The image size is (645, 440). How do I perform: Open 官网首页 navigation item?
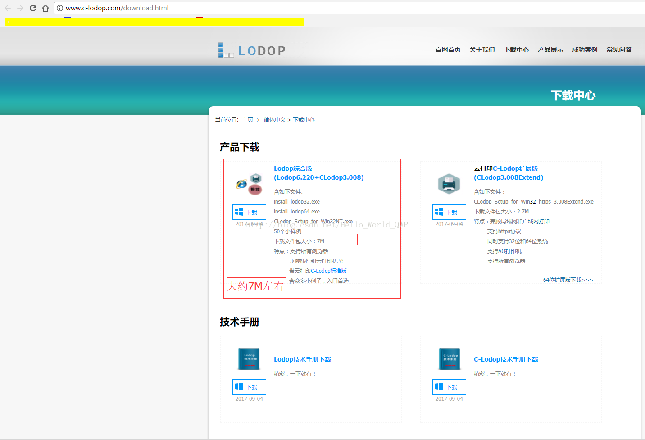click(x=448, y=50)
